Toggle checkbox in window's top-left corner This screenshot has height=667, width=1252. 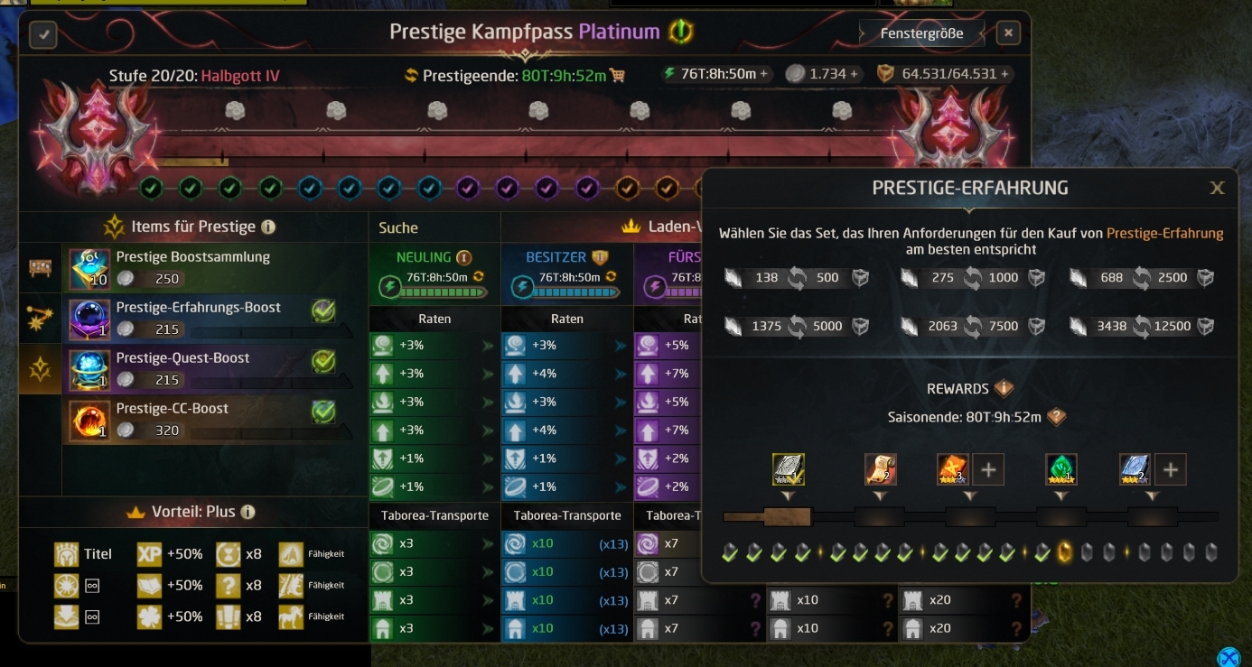[43, 35]
